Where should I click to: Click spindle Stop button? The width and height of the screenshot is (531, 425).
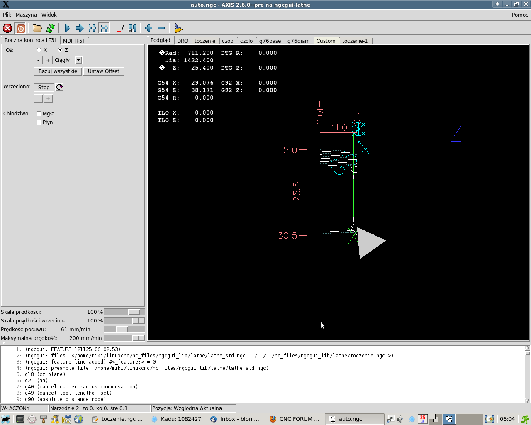coord(44,87)
